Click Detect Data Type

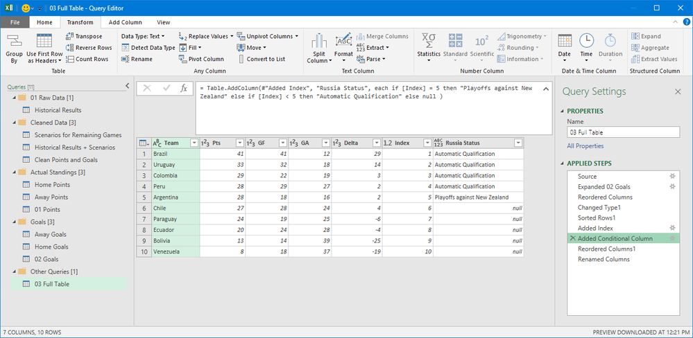(148, 48)
